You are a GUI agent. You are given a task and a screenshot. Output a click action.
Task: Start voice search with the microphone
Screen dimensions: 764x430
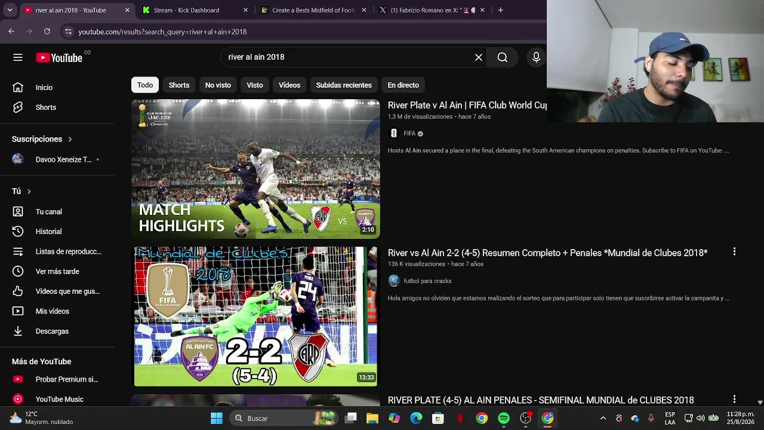click(x=536, y=57)
